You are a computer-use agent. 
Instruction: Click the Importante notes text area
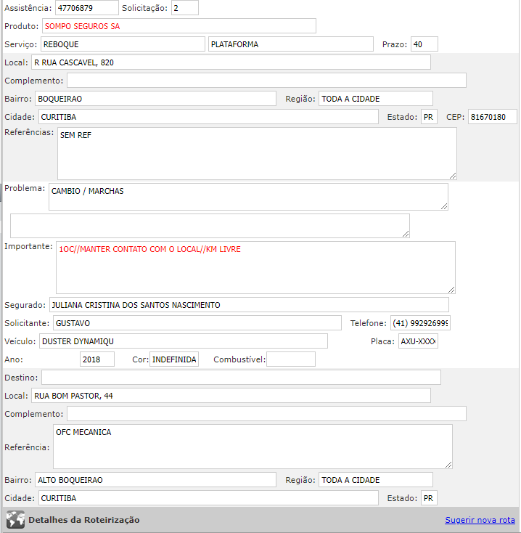[x=255, y=267]
